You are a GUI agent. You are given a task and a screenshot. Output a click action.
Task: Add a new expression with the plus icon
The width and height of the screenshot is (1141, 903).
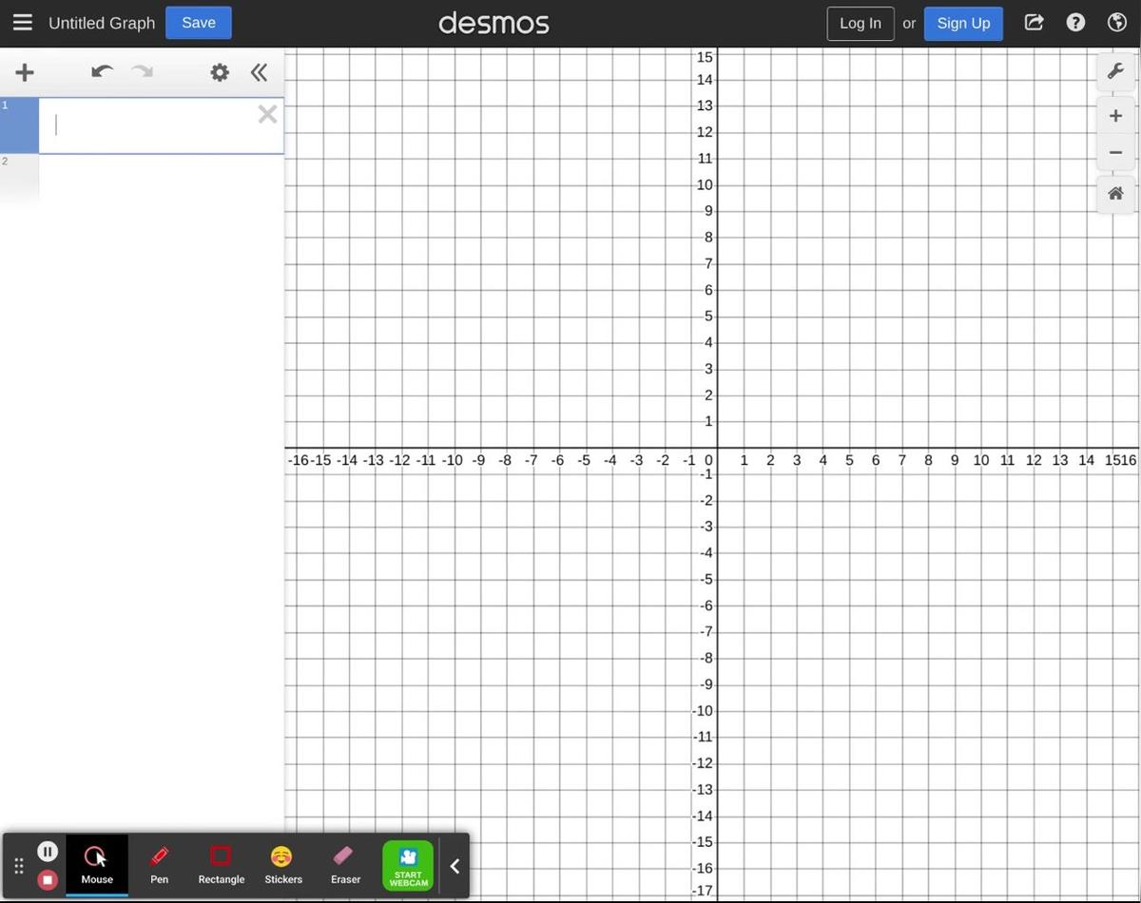coord(25,71)
